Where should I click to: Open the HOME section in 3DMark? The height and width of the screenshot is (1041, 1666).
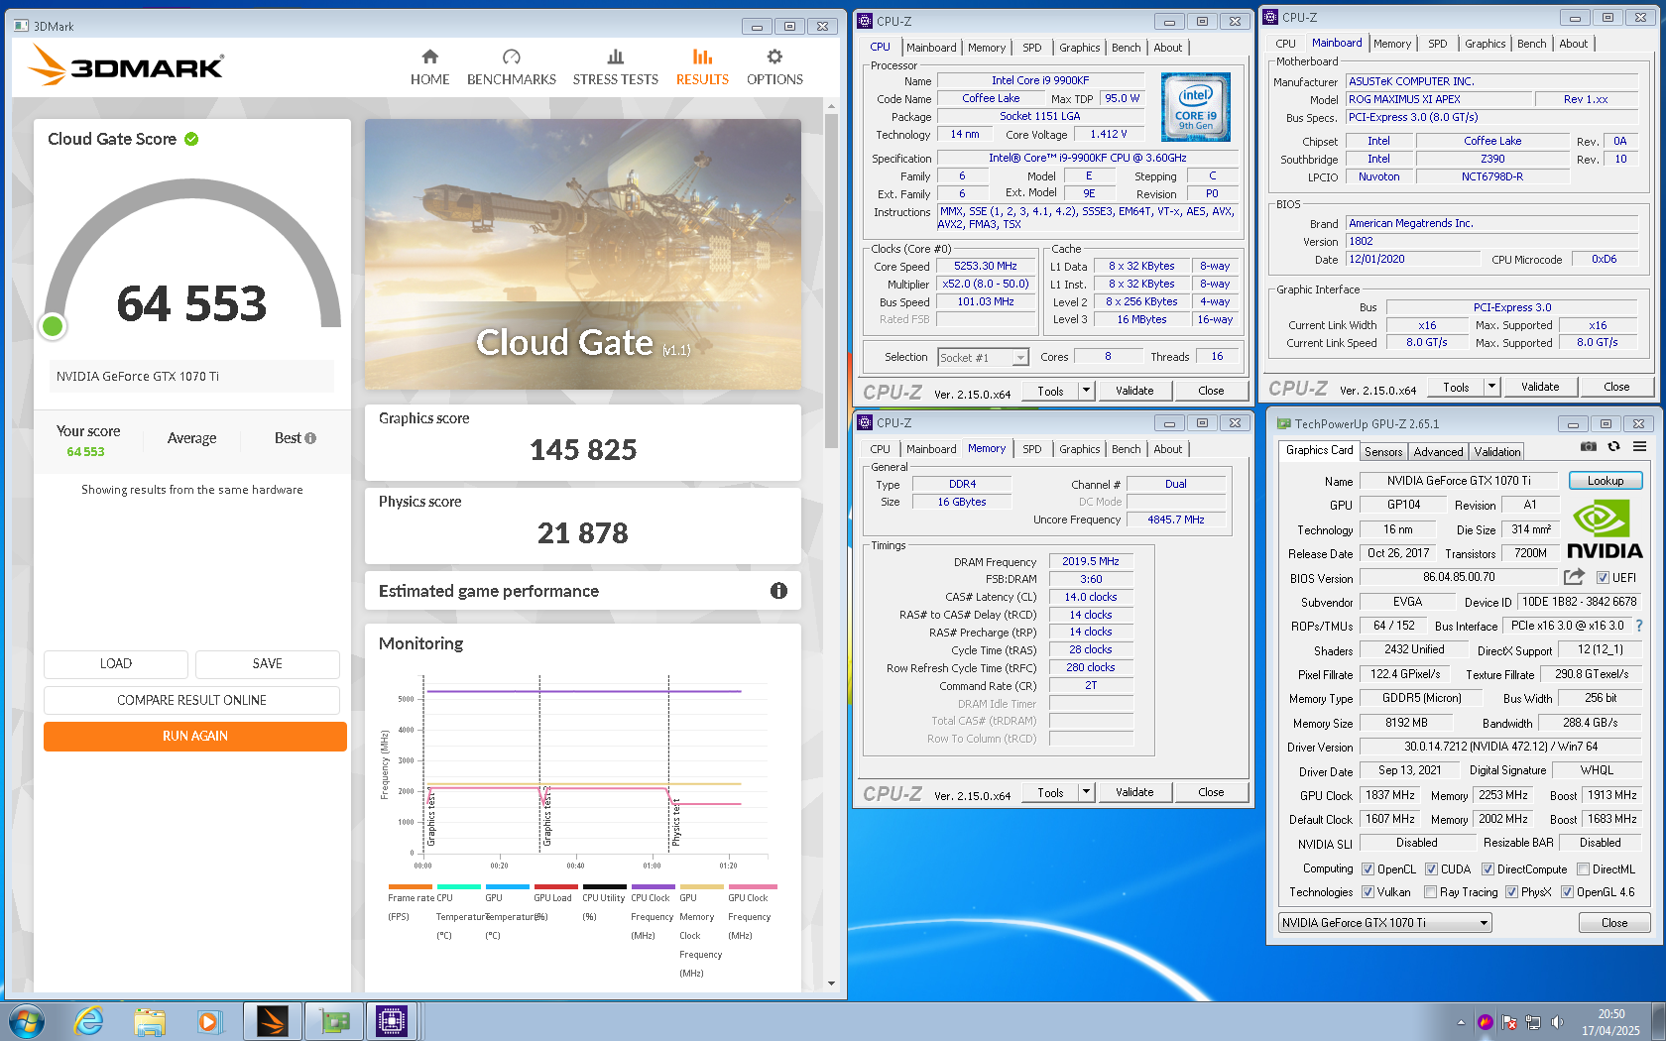click(x=429, y=67)
